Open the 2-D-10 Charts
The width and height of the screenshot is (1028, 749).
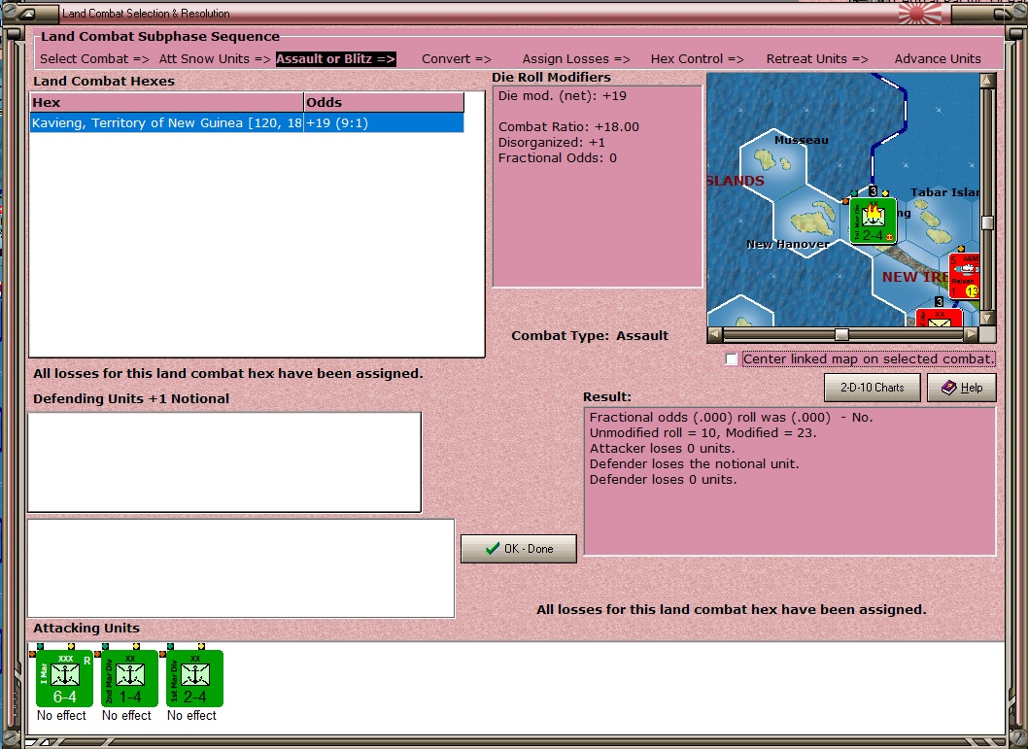[872, 388]
